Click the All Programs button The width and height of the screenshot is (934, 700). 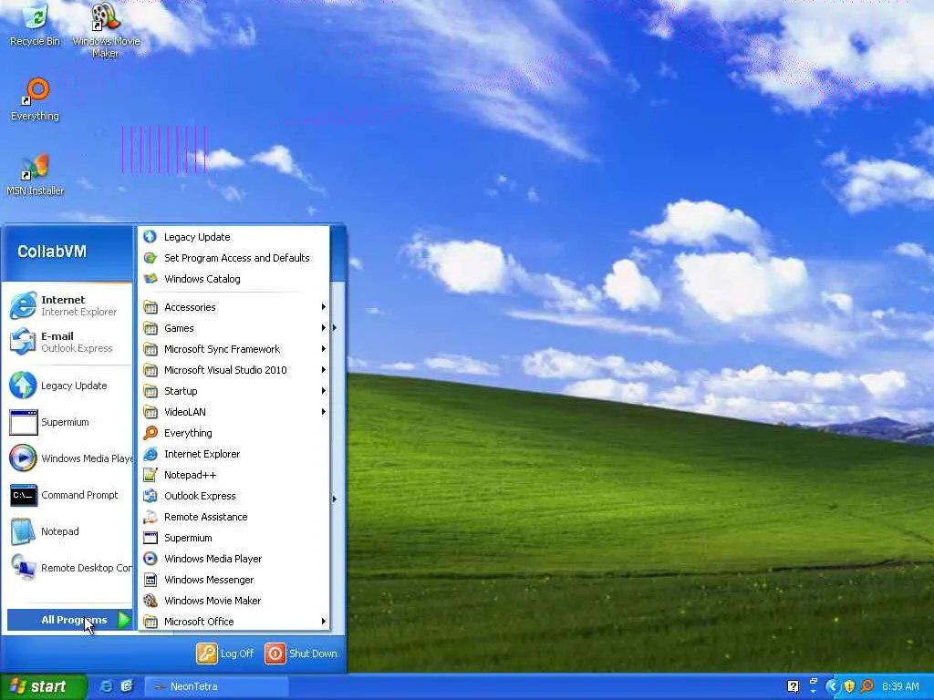click(69, 620)
